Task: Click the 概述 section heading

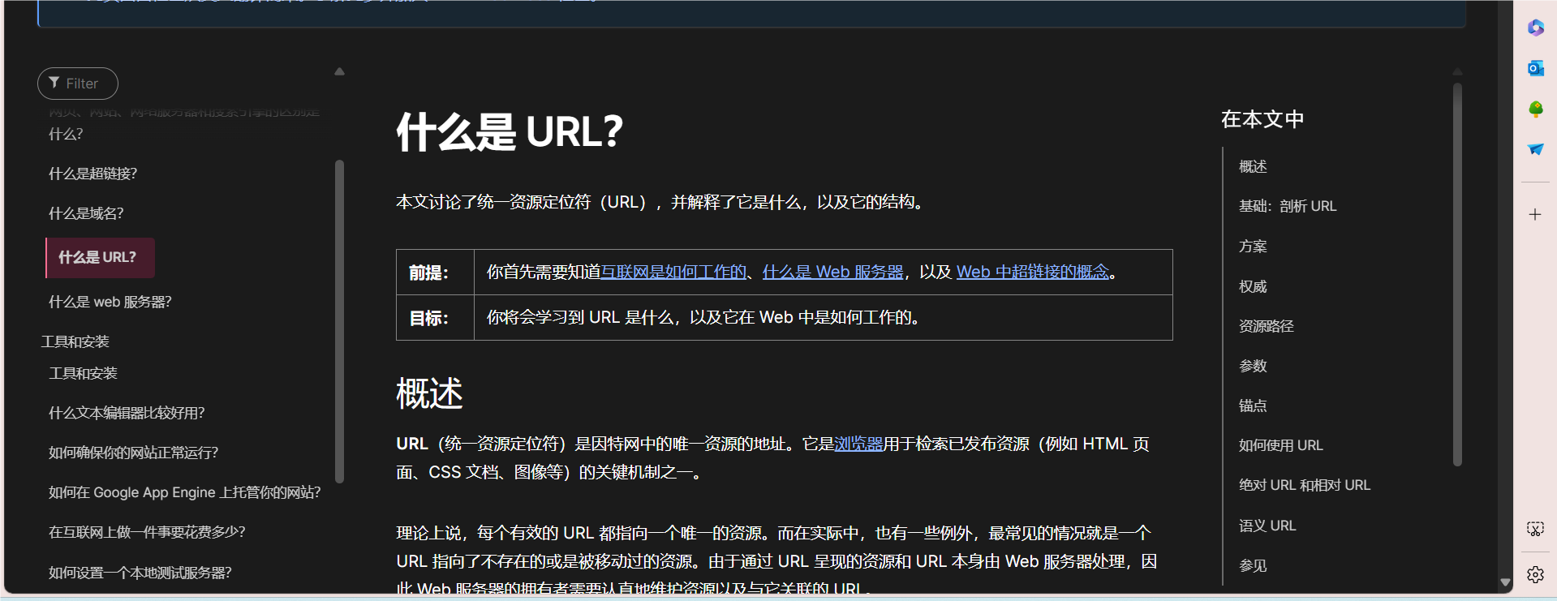Action: pos(429,394)
